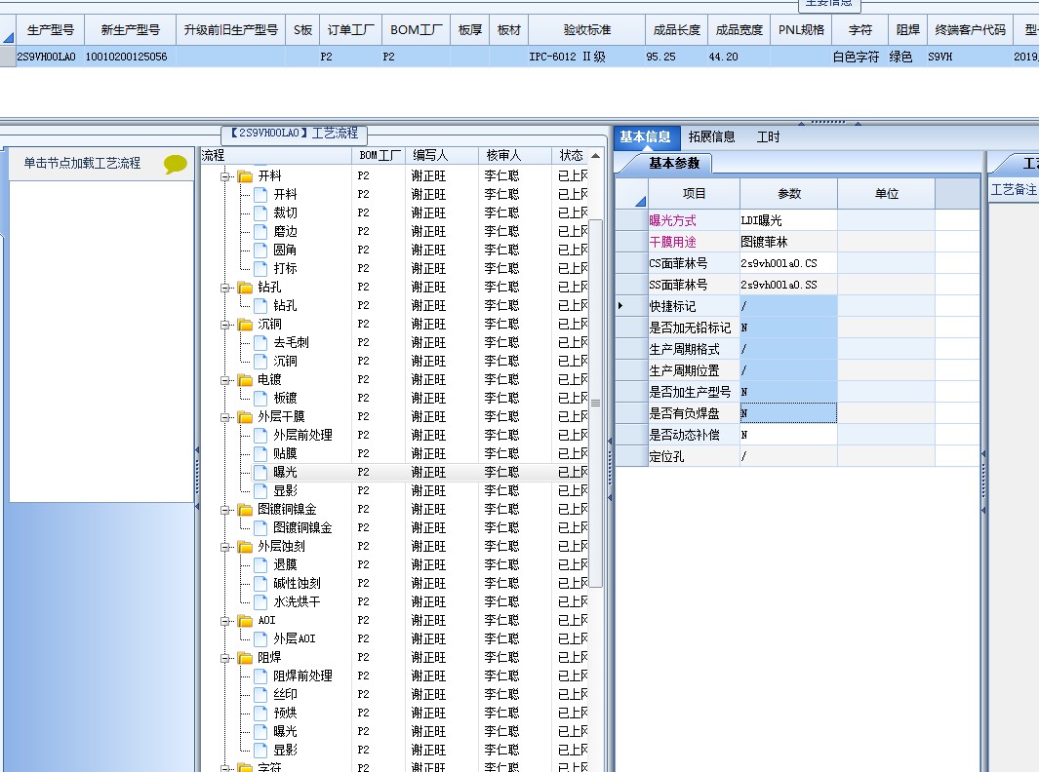Switch to the 基本信息 tab
The height and width of the screenshot is (772, 1039).
coord(645,137)
